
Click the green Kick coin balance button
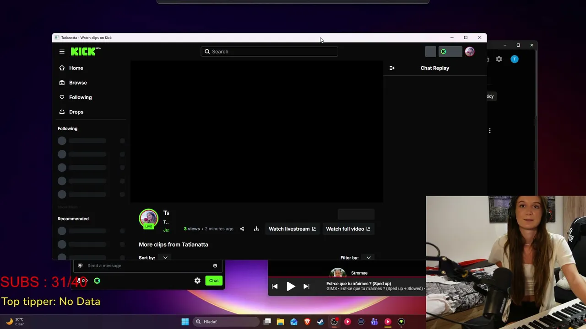450,52
